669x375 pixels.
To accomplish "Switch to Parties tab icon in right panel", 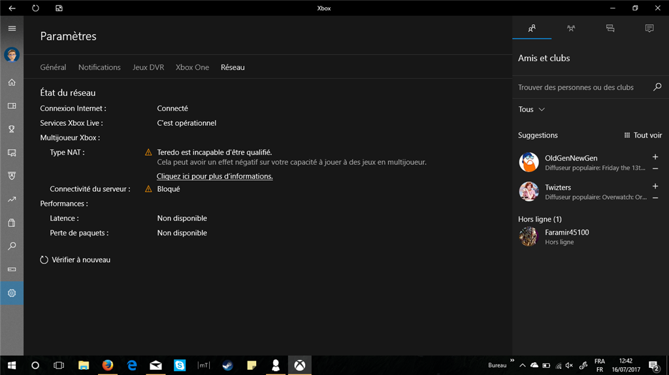I will click(x=571, y=28).
